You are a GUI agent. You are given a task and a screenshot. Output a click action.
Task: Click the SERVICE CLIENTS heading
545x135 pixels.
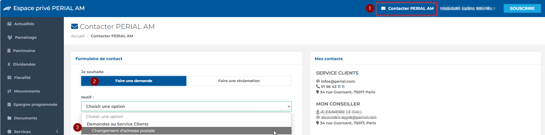[337, 73]
